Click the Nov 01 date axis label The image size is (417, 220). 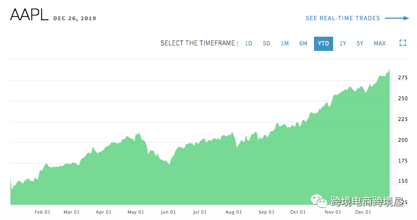pos(333,212)
